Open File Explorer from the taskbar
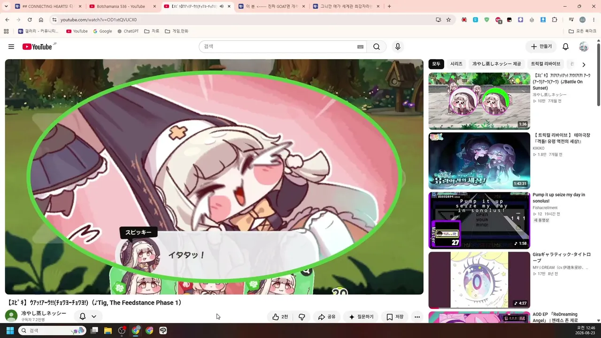 tap(108, 330)
